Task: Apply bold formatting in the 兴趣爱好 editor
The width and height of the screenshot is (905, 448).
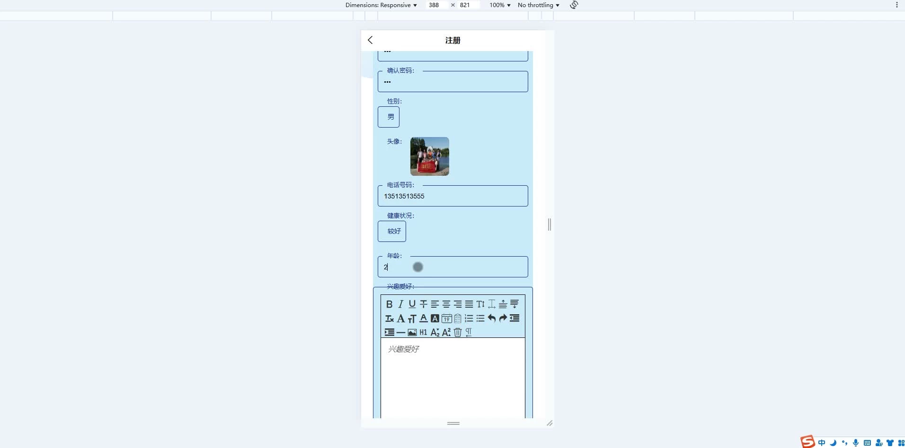Action: 390,304
